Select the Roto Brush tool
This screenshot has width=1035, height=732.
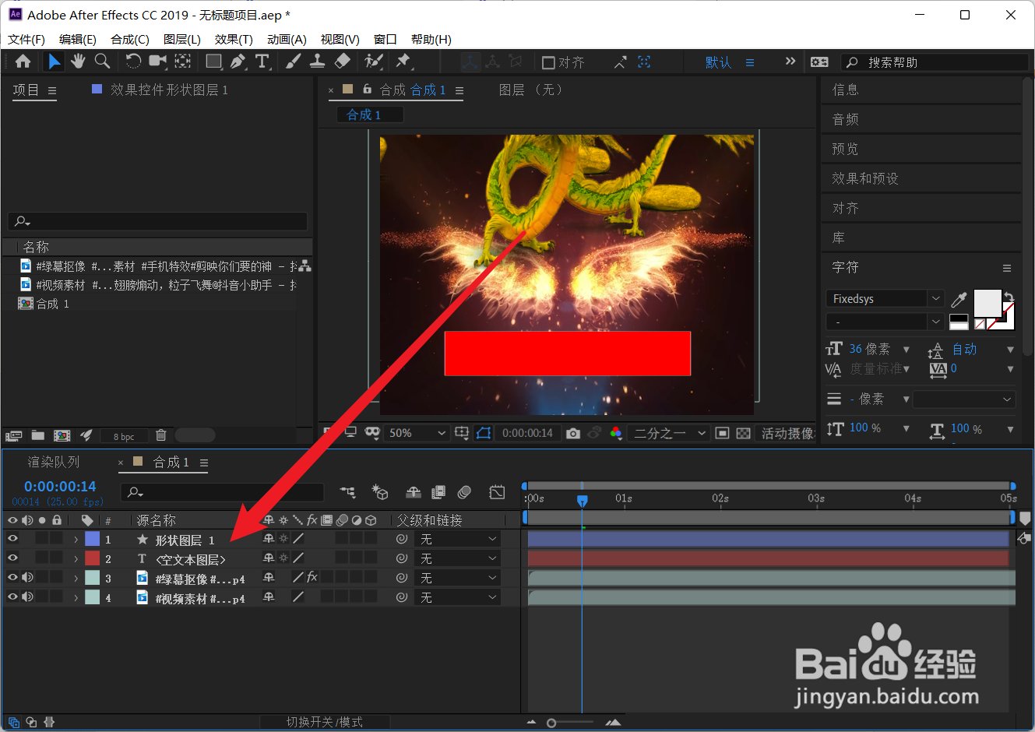[374, 62]
